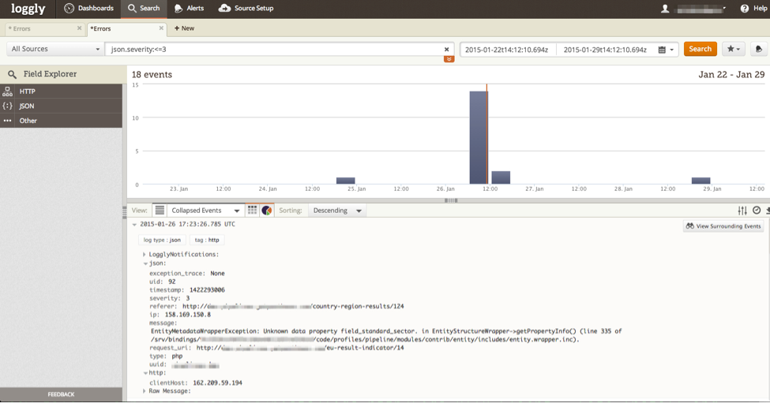Change the Descending sort order dropdown
Screen dimensions: 770x403
tap(337, 211)
